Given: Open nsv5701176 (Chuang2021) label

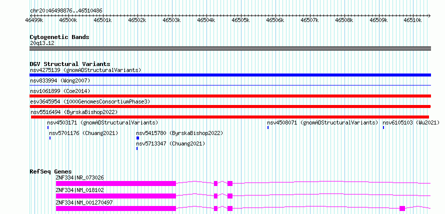Looking at the screenshot, I should coord(83,133).
